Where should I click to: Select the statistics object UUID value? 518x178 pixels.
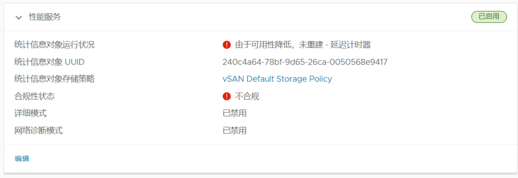coord(305,62)
